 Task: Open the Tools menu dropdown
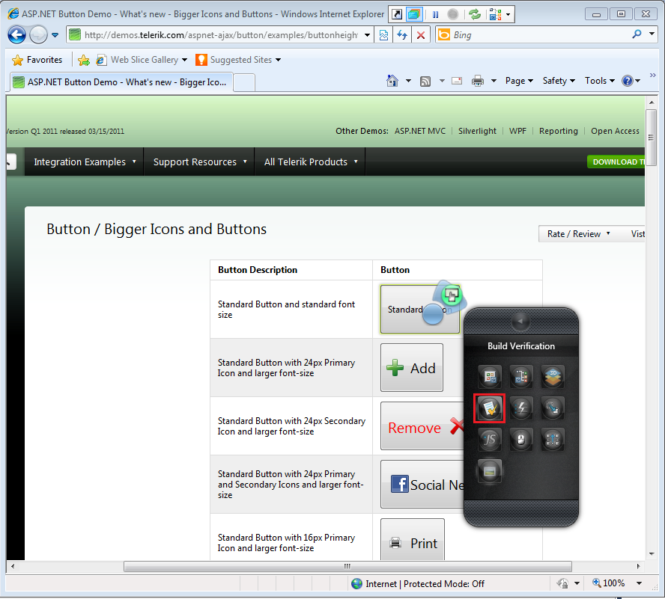[x=600, y=81]
